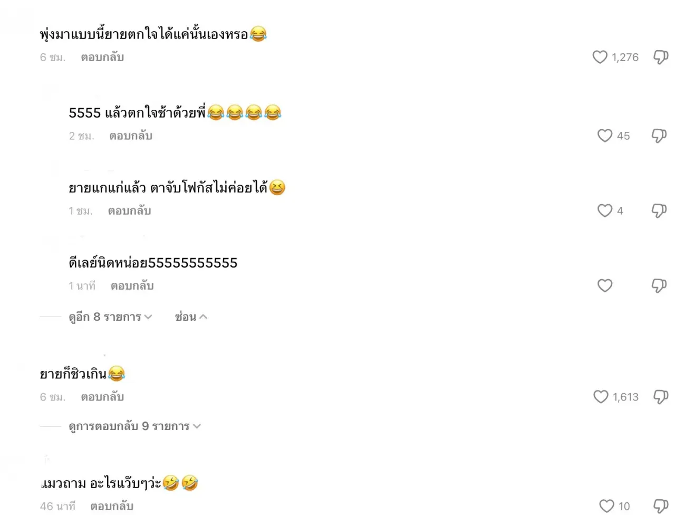
Task: Like the comment with 1,613 likes
Action: tap(601, 397)
